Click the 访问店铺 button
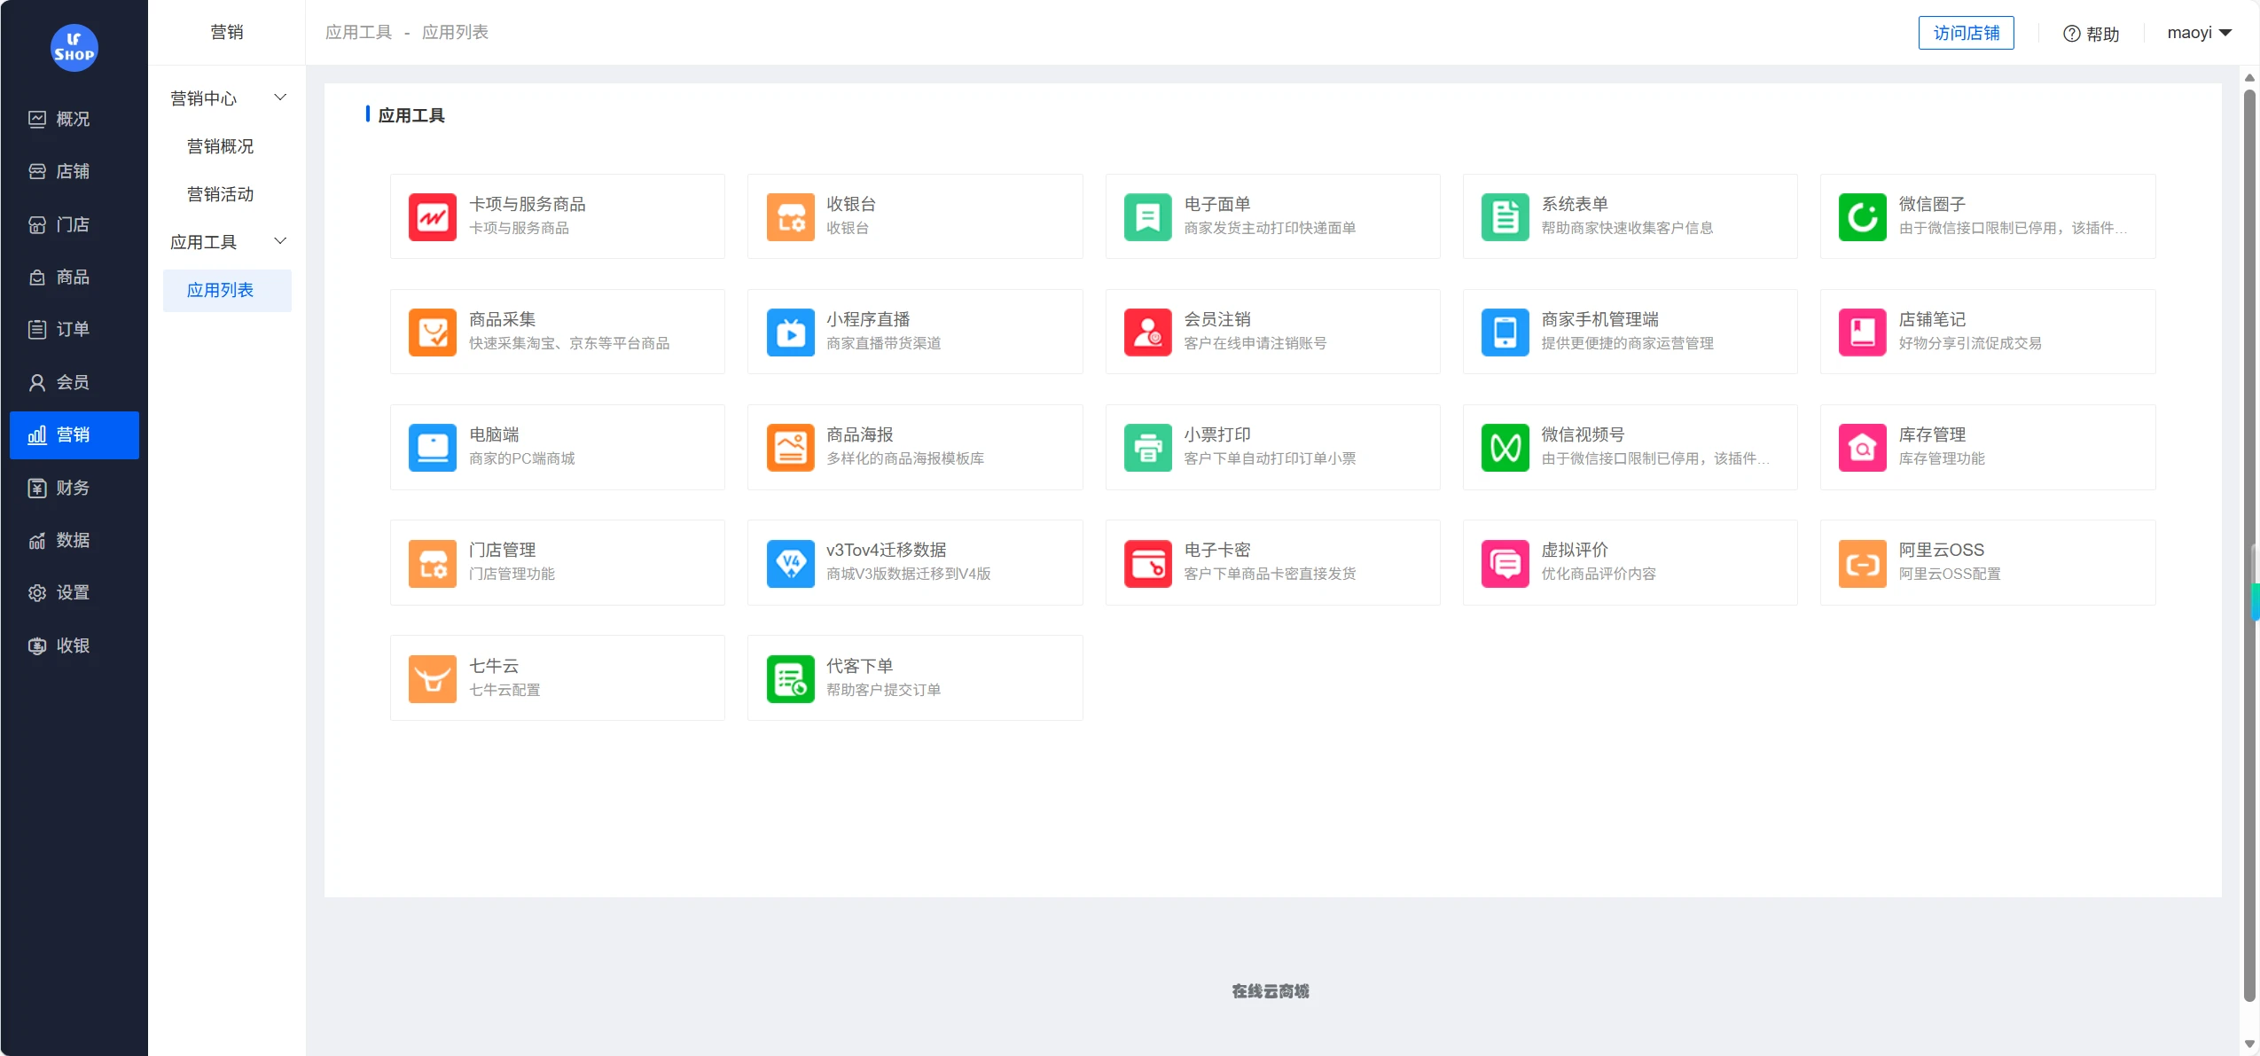The height and width of the screenshot is (1056, 2260). tap(1967, 33)
